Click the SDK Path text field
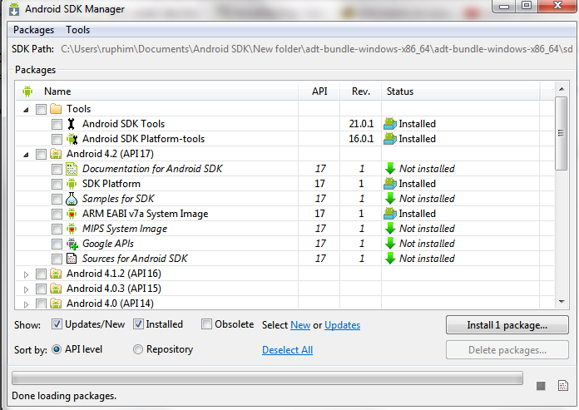The image size is (579, 410). click(317, 49)
